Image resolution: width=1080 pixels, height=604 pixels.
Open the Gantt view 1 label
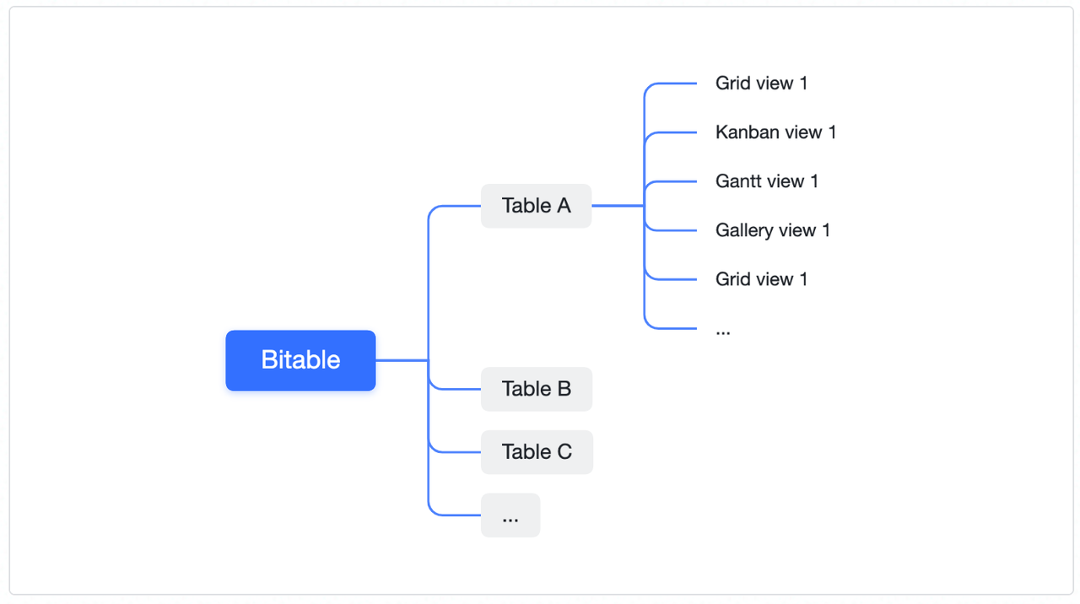(x=766, y=181)
